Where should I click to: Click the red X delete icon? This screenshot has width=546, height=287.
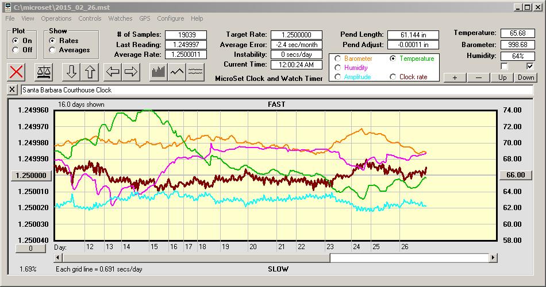[17, 72]
